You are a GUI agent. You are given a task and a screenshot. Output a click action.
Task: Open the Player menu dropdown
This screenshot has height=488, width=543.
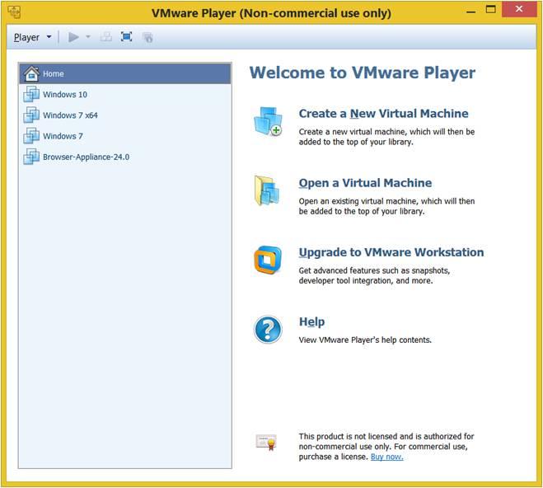click(32, 37)
